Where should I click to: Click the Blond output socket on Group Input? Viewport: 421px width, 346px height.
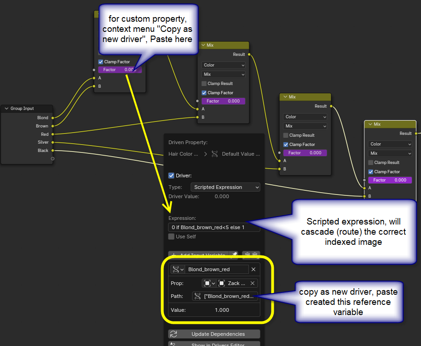[53, 118]
